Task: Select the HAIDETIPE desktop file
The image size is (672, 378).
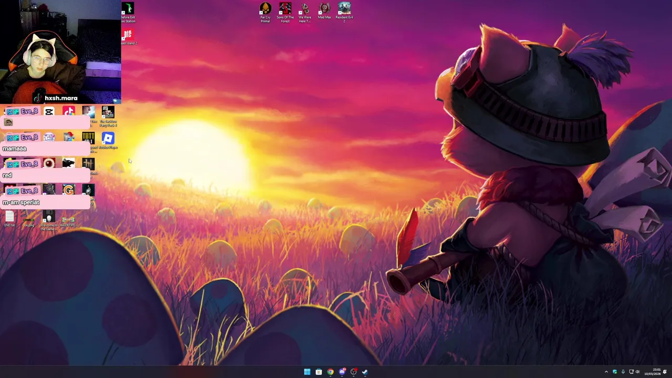Action: click(68, 221)
